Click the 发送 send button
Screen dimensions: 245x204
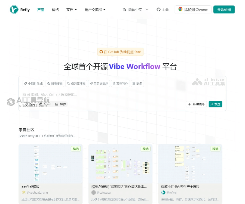coord(215,104)
